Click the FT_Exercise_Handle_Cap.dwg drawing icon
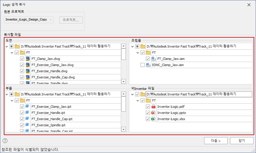The image size is (256, 153). coord(28,77)
